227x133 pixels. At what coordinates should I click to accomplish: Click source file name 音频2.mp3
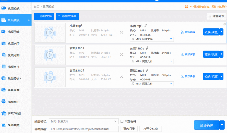pyautogui.click(x=77, y=71)
